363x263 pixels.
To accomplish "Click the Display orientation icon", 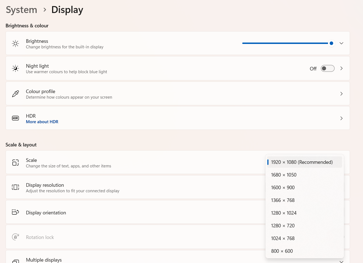I will (15, 212).
